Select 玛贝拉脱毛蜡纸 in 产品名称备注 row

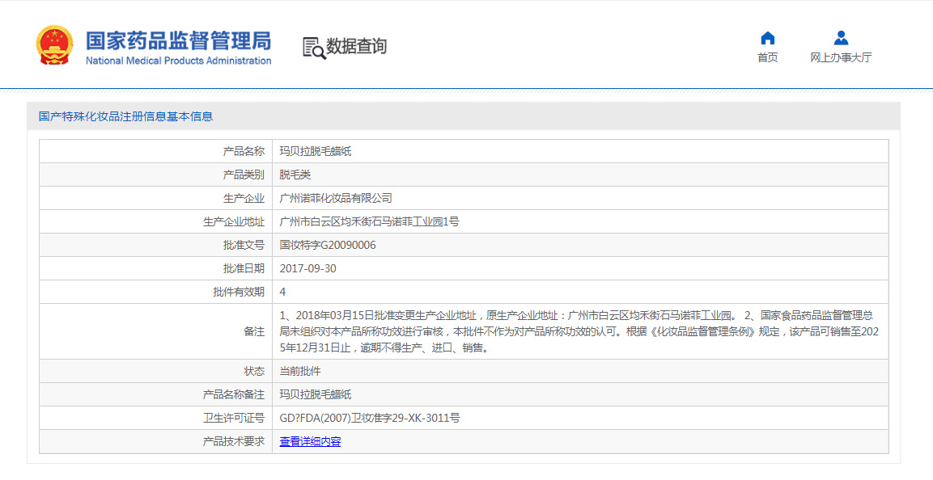316,394
